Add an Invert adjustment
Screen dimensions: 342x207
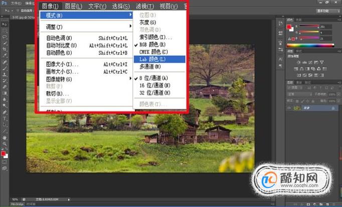coord(299,75)
